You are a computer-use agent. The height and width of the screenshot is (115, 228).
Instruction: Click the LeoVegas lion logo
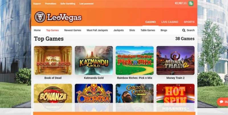(x=40, y=17)
